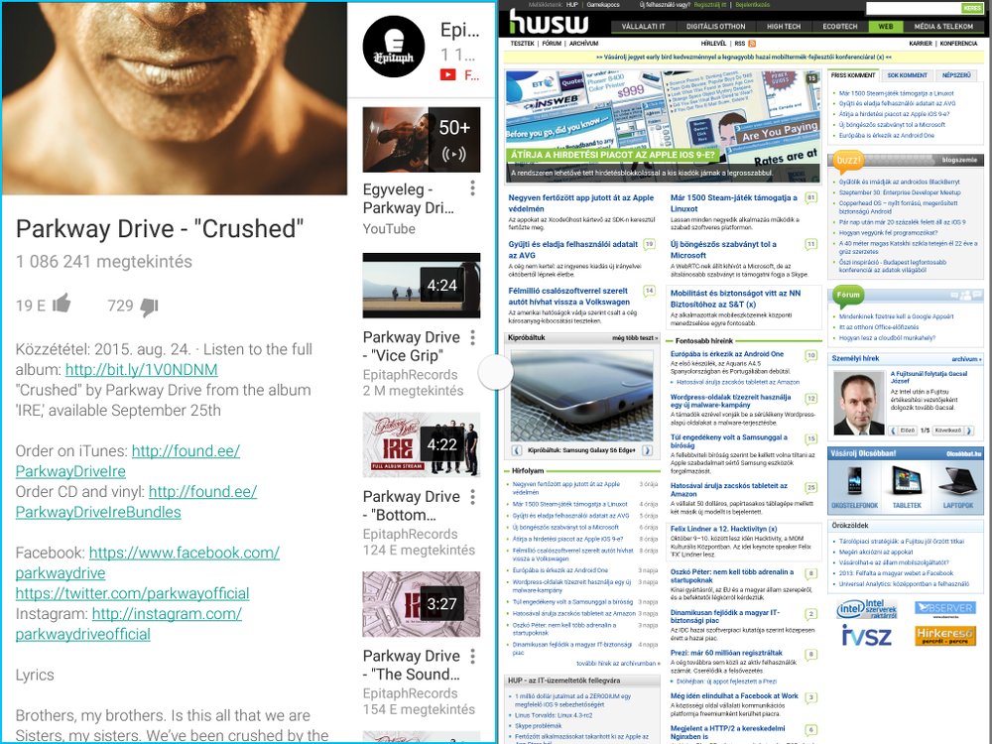This screenshot has height=744, width=992.
Task: Switch to the Sok komment tab
Action: 907,75
